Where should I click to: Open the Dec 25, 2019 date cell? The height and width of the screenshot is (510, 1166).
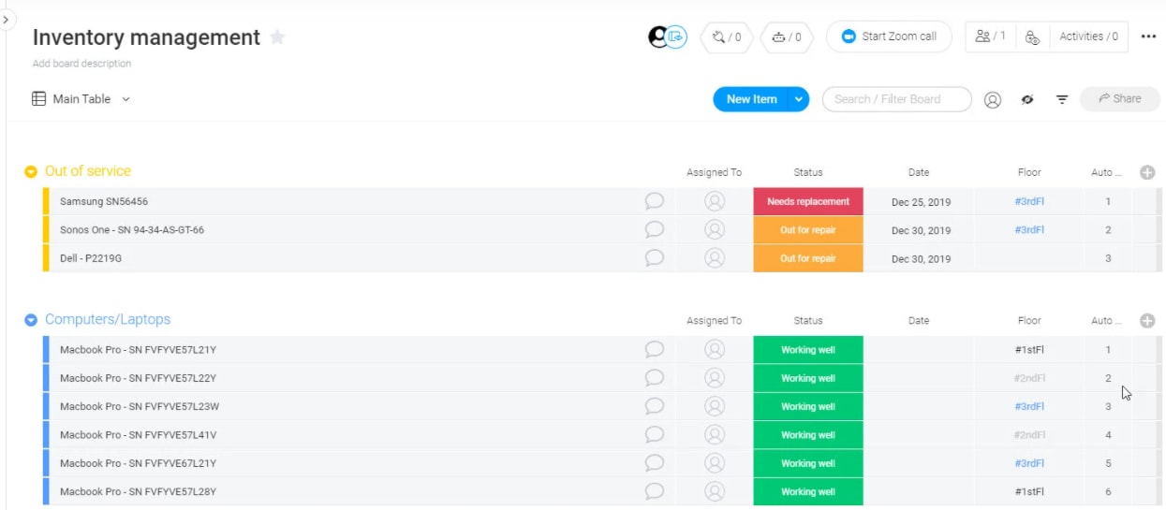pos(920,201)
